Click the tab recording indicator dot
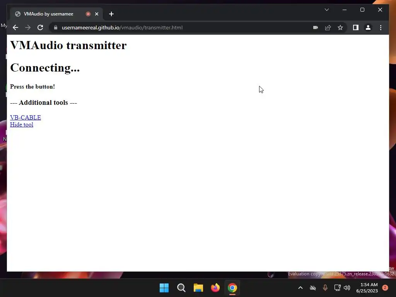This screenshot has width=396, height=297. coord(88,14)
